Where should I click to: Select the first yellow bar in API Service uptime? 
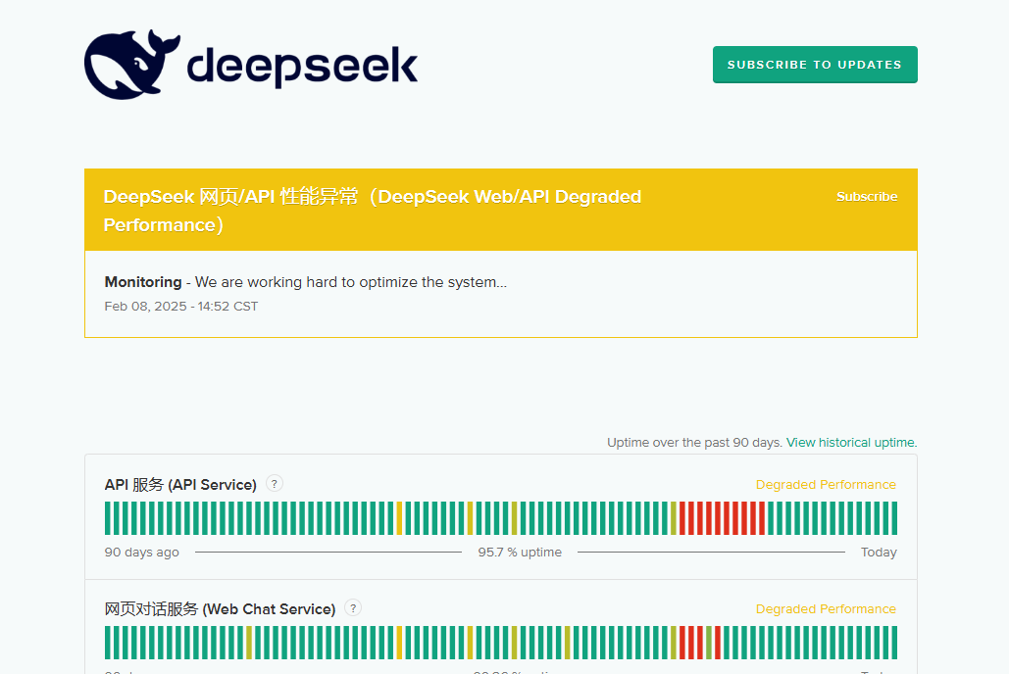tap(399, 518)
